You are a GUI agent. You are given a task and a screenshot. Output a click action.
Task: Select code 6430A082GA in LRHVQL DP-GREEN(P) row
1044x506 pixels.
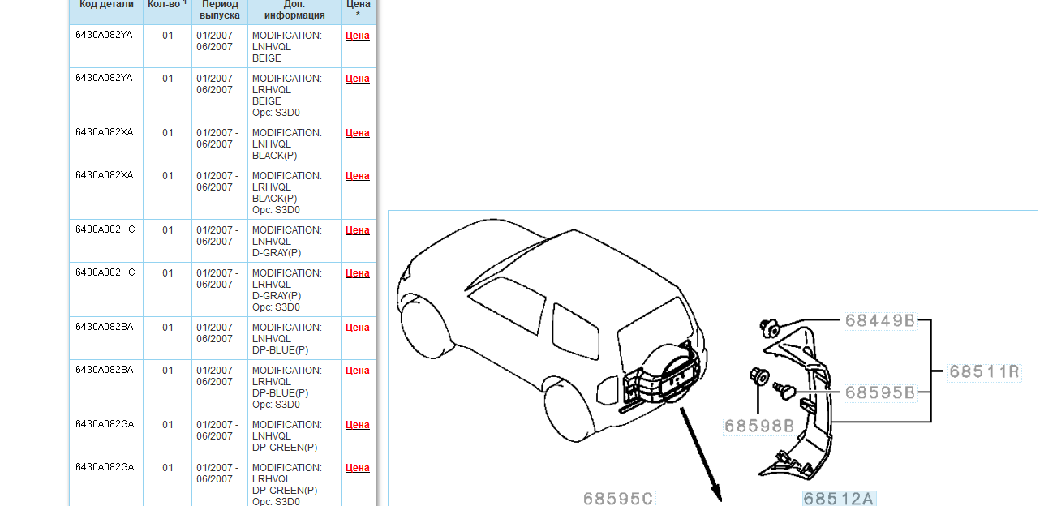point(105,468)
